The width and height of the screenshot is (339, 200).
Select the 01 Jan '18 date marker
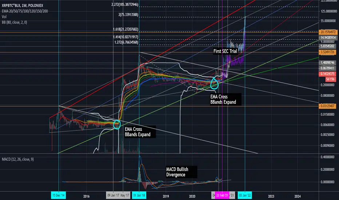pyautogui.click(x=139, y=195)
